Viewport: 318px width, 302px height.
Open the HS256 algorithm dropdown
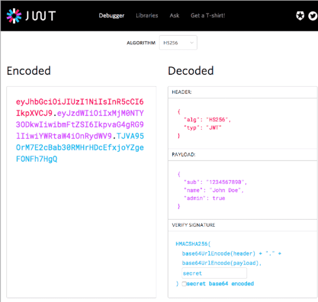pos(178,43)
